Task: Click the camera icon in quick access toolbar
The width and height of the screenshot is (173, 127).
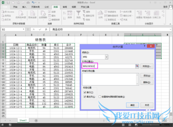Action: tap(28, 2)
